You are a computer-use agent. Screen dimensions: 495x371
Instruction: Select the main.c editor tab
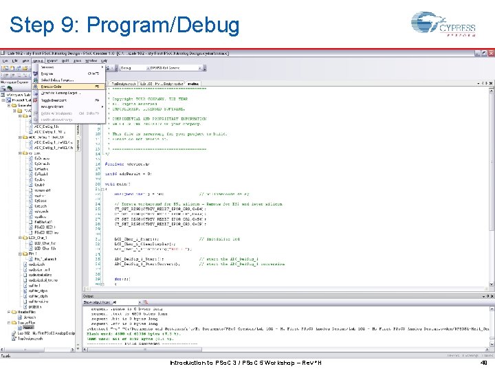click(193, 84)
